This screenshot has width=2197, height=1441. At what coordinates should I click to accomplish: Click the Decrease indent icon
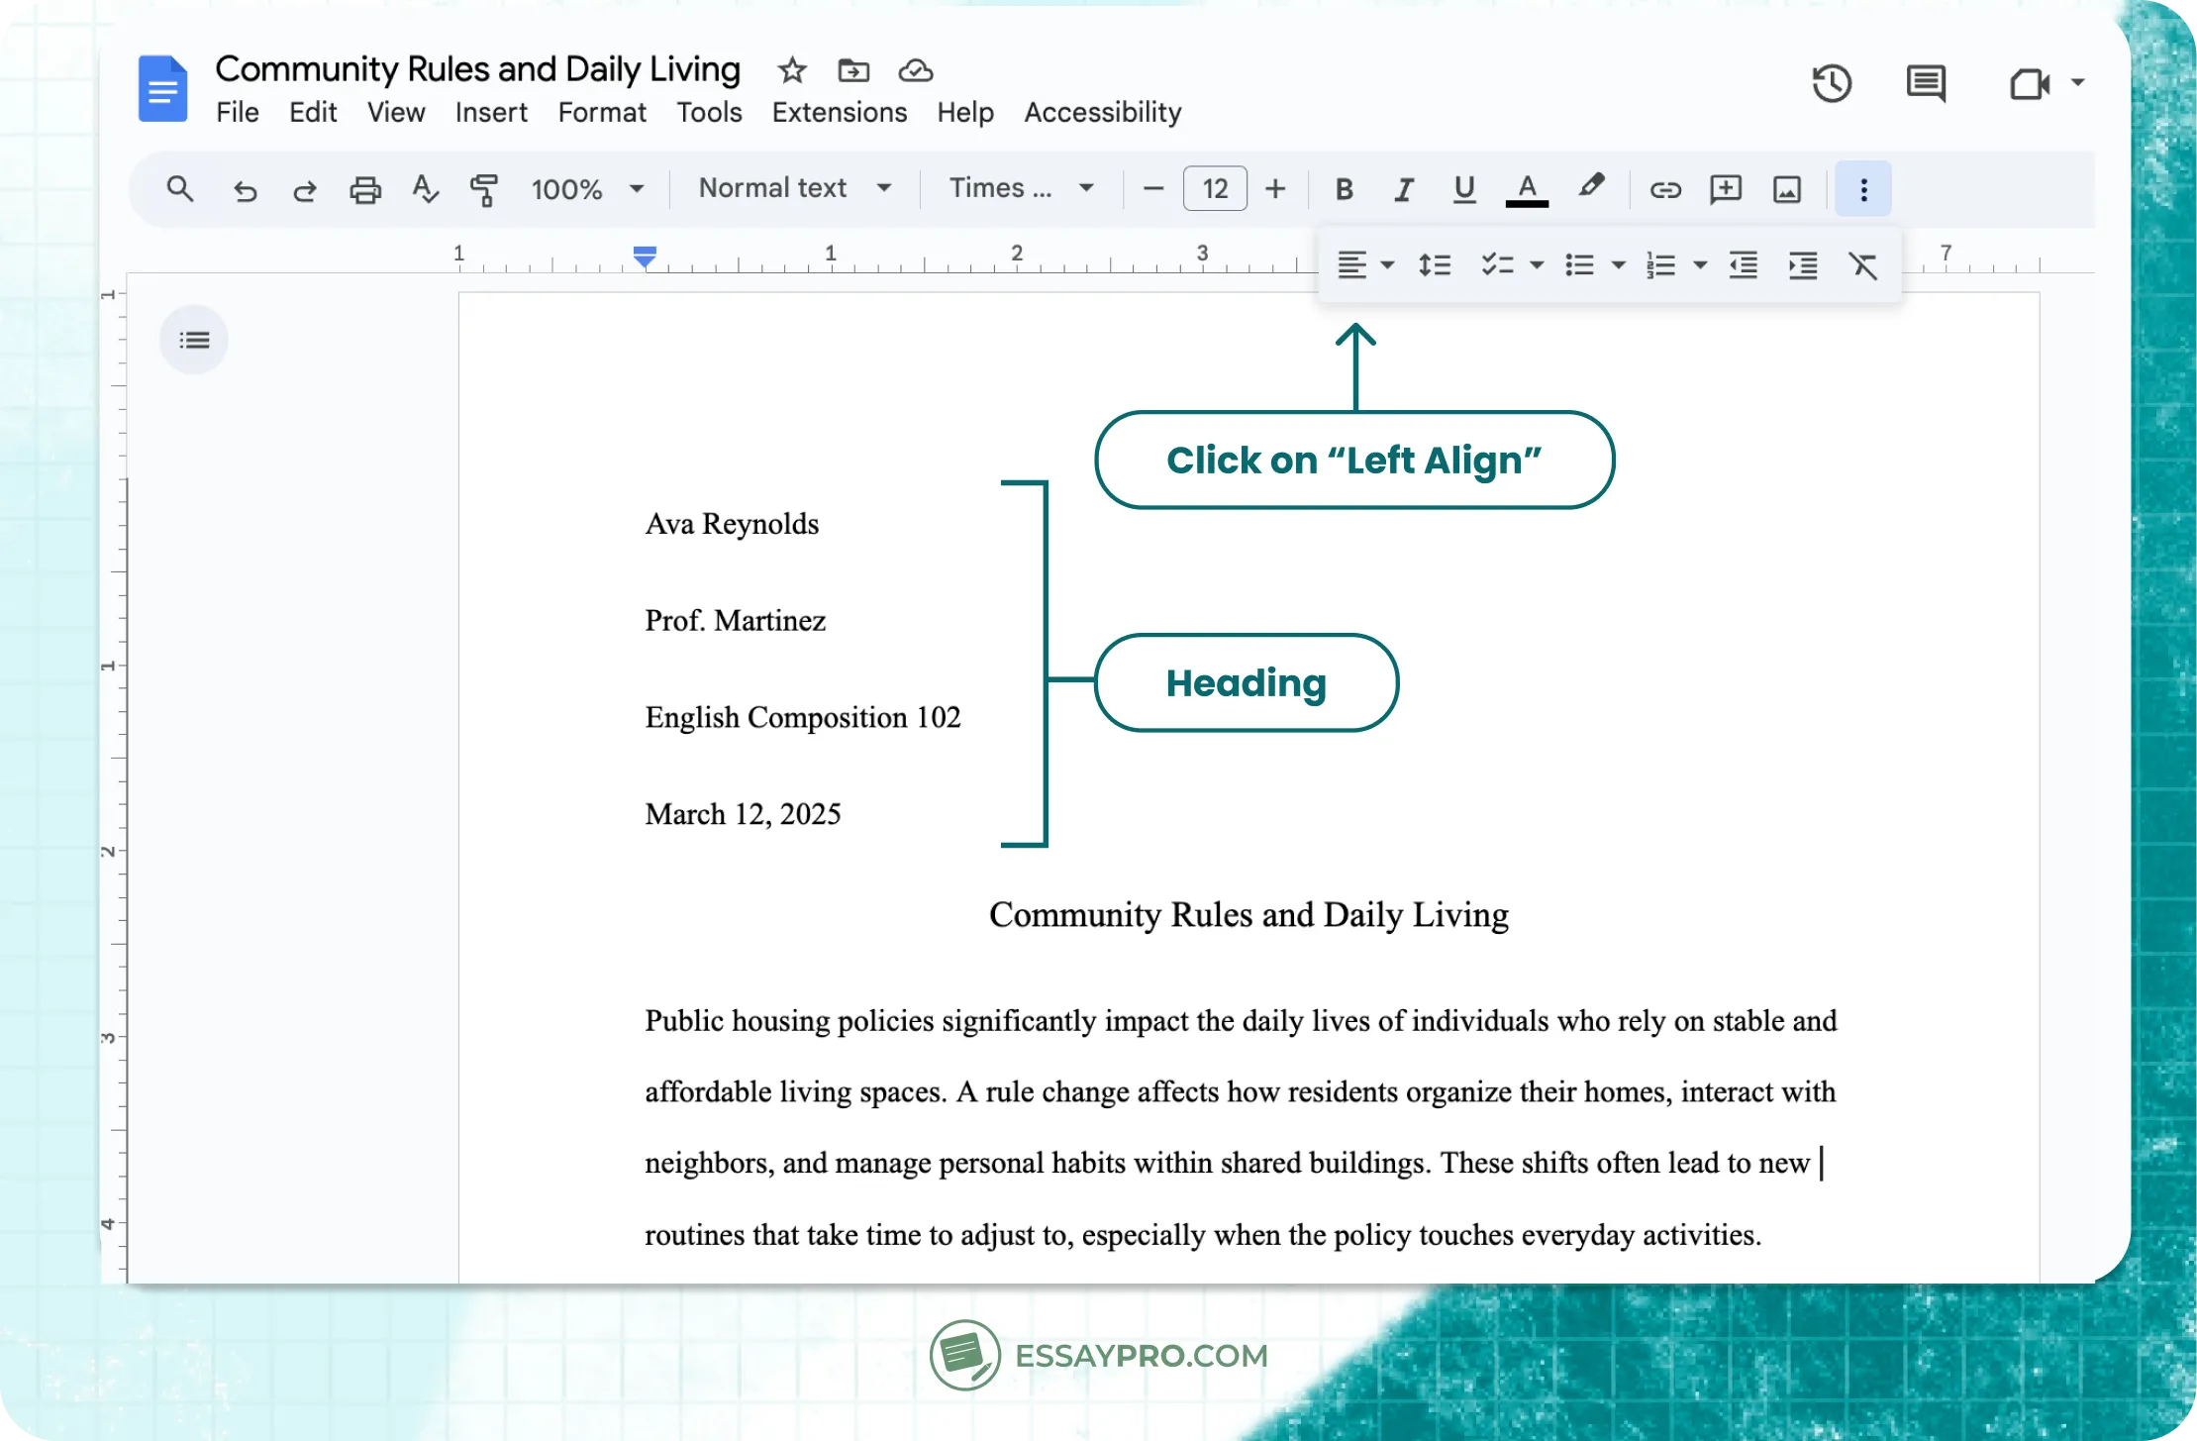pyautogui.click(x=1744, y=264)
